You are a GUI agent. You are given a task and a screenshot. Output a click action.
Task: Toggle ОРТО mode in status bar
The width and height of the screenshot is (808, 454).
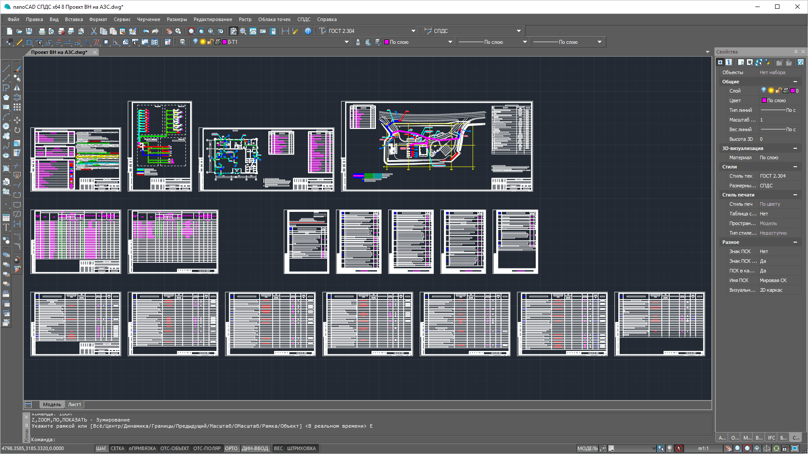pyautogui.click(x=231, y=448)
